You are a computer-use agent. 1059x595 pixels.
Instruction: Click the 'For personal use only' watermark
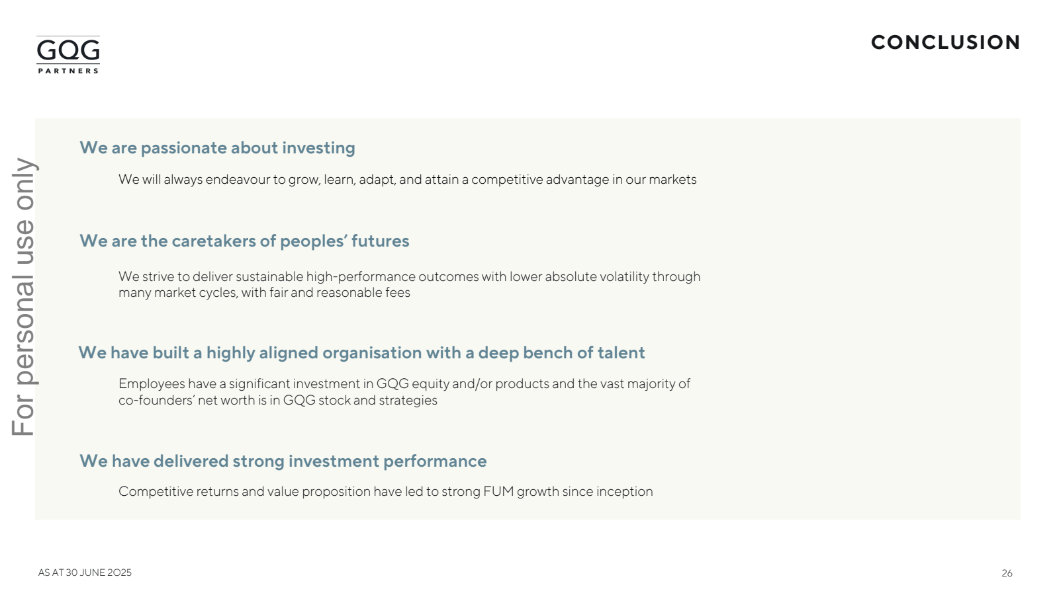tap(24, 297)
